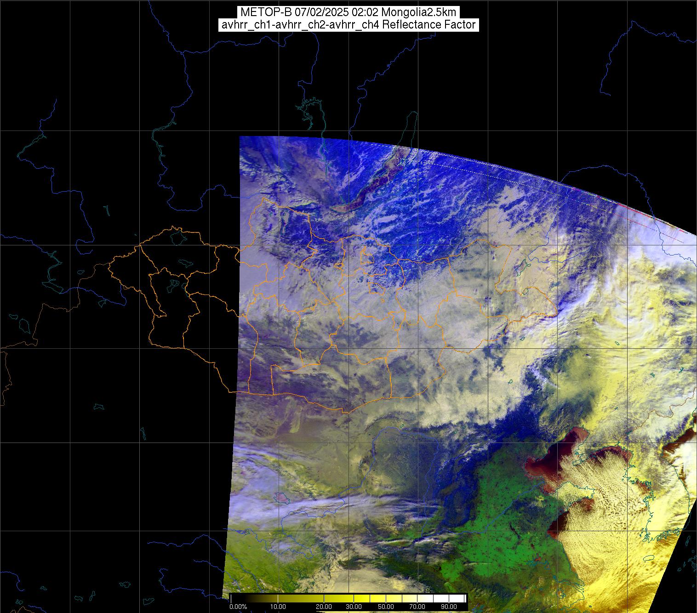Click the 20.00 colorbar label
The height and width of the screenshot is (613, 697).
325,607
